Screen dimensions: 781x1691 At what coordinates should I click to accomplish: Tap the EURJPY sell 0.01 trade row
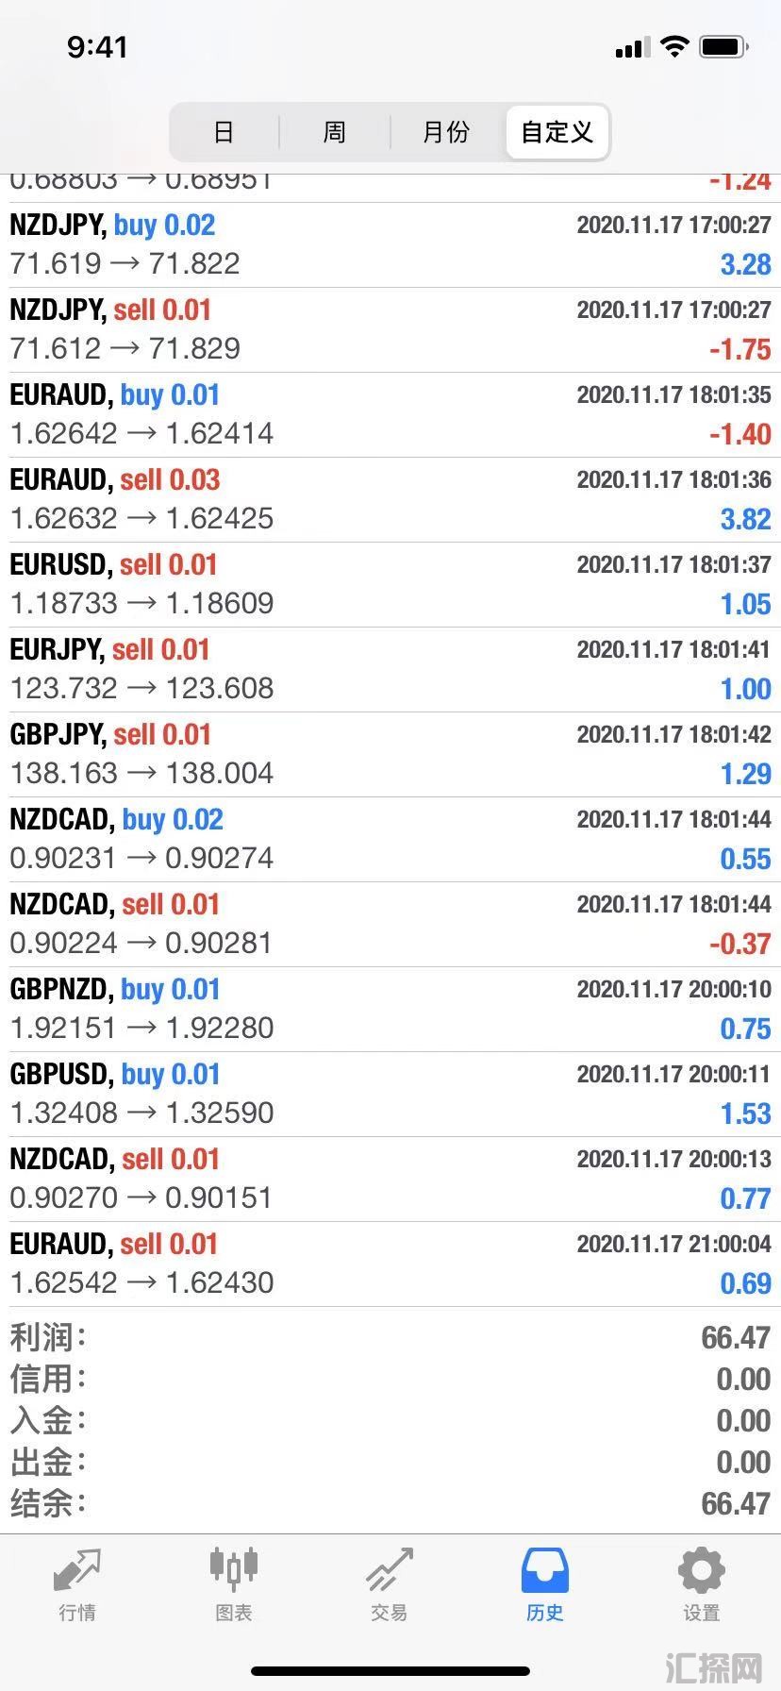click(390, 670)
